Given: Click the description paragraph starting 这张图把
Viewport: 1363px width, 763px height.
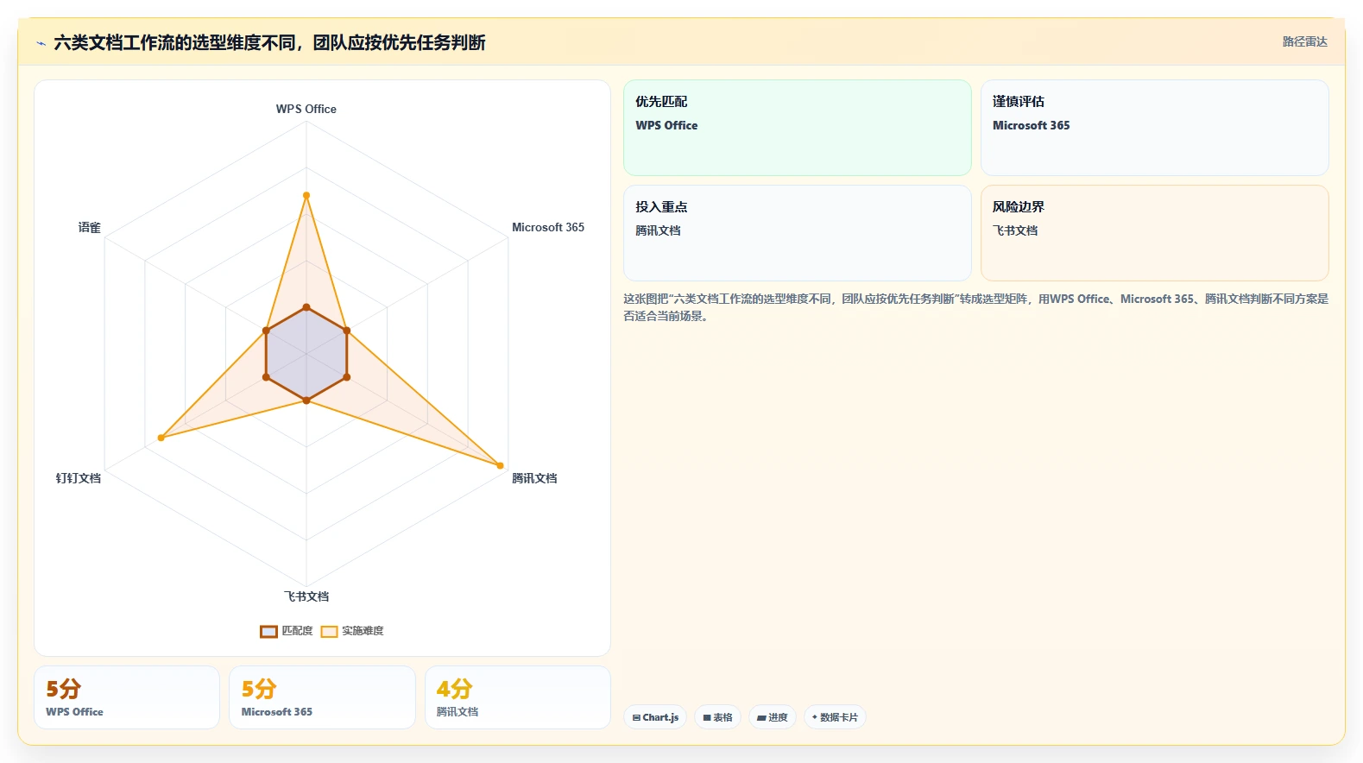Looking at the screenshot, I should tap(975, 307).
